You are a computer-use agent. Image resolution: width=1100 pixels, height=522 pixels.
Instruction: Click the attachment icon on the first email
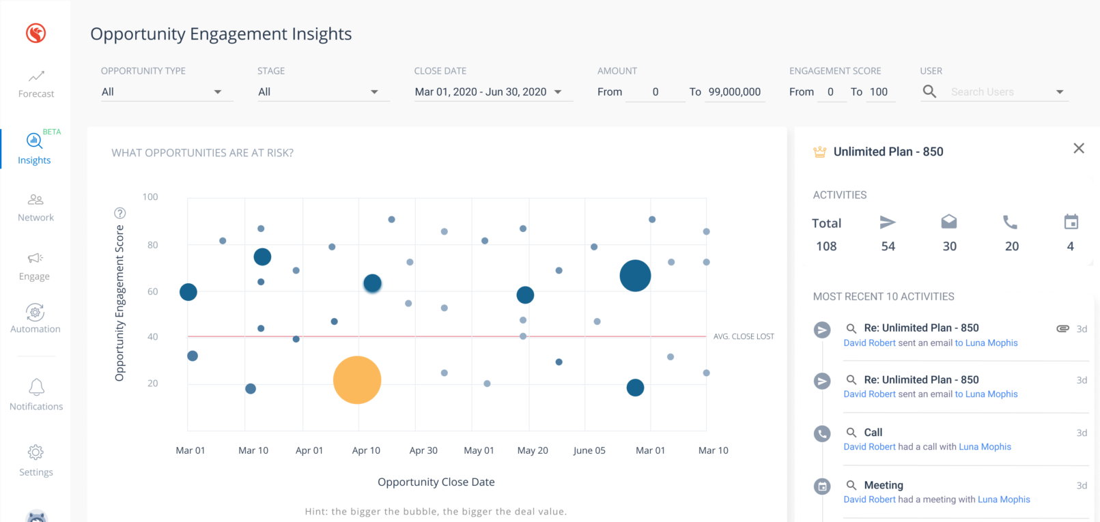pos(1062,328)
